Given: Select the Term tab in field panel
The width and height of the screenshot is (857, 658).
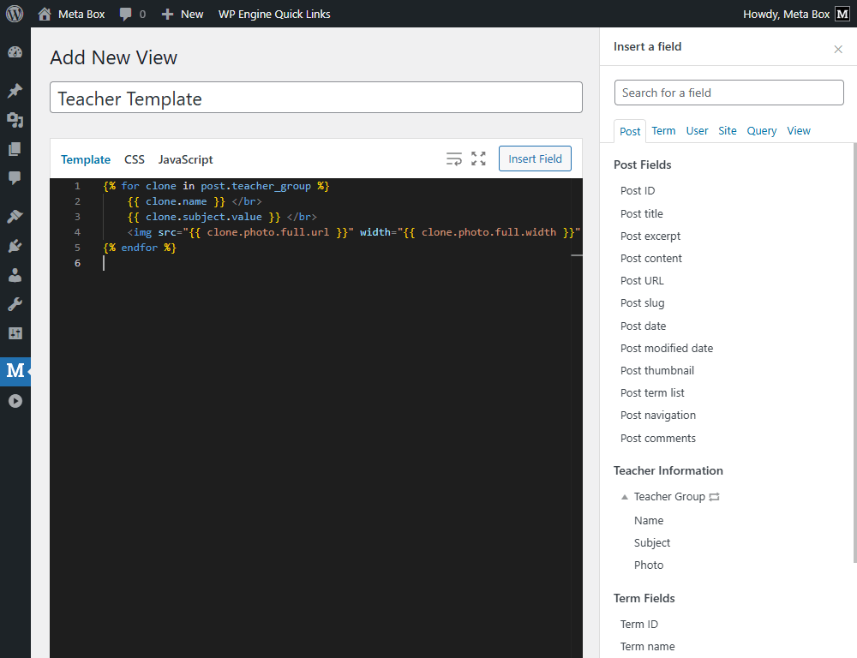Looking at the screenshot, I should (663, 130).
